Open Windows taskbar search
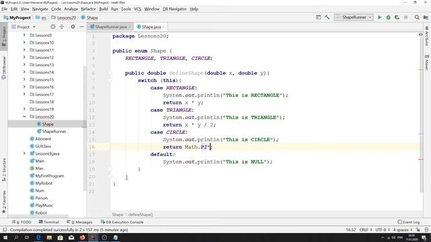This screenshot has height=242, width=431. [16, 237]
